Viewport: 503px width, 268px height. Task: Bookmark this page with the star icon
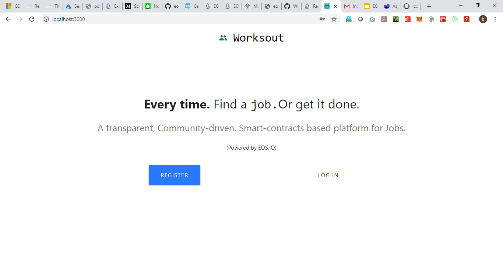(334, 19)
